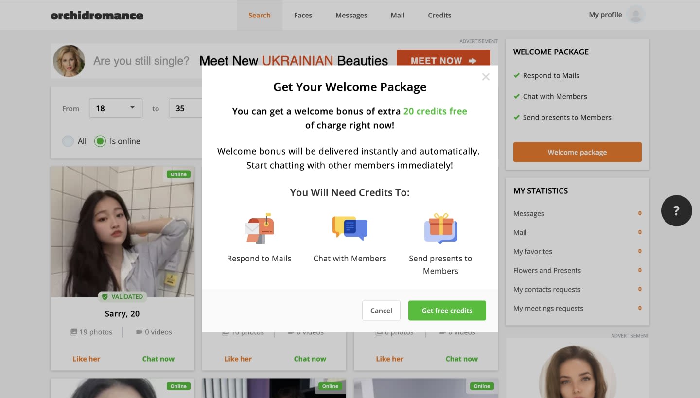The width and height of the screenshot is (700, 398).
Task: Click the Respond to Mails mailbox icon
Action: (259, 228)
